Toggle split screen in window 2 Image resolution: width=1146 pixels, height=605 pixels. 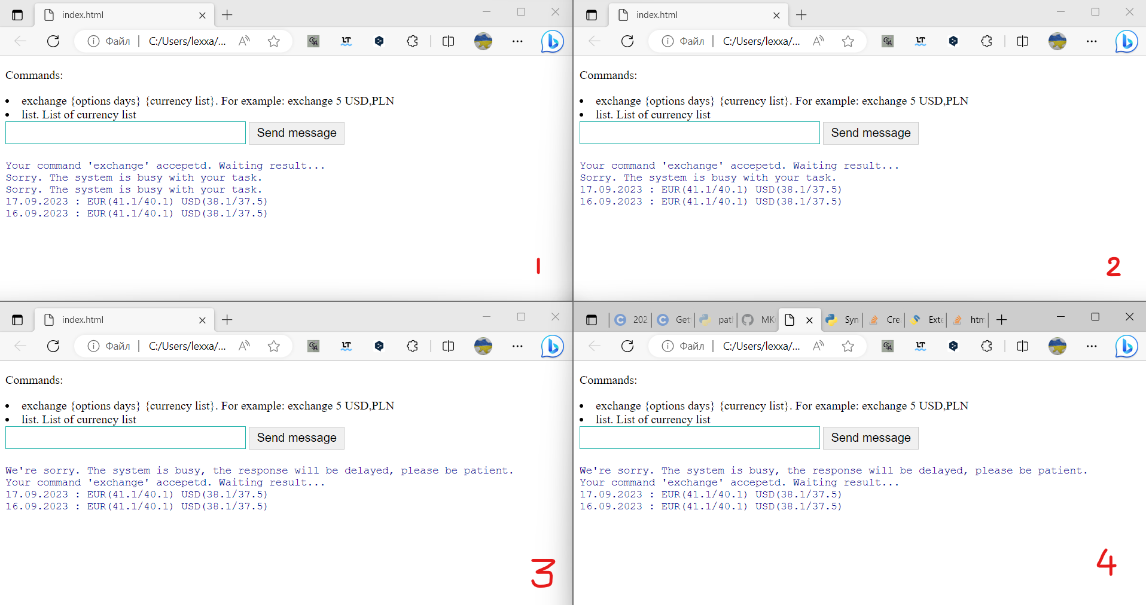1022,41
